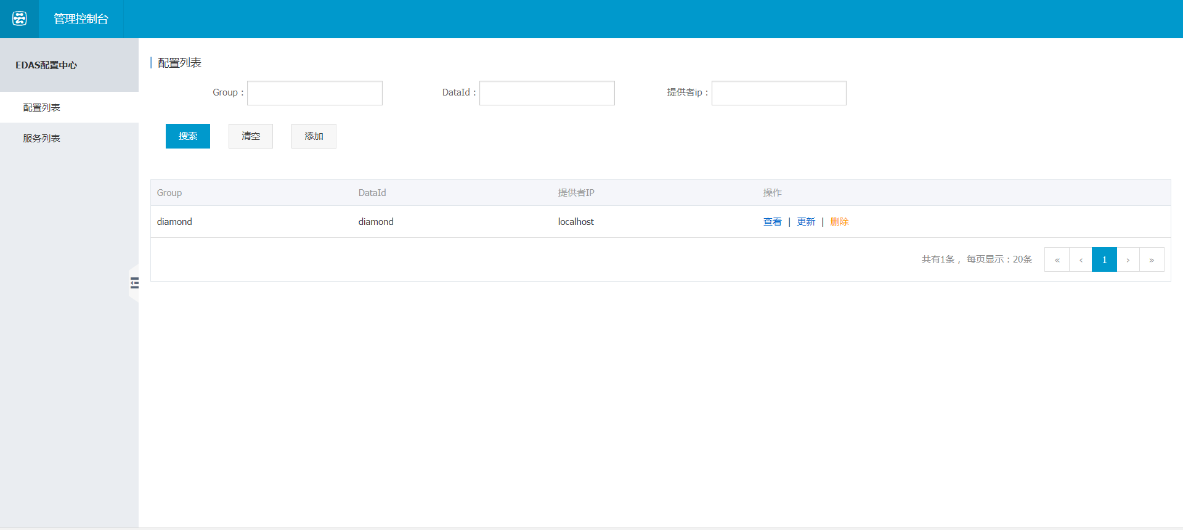Open 查看 for the diamond row
The image size is (1183, 530).
pyautogui.click(x=772, y=222)
